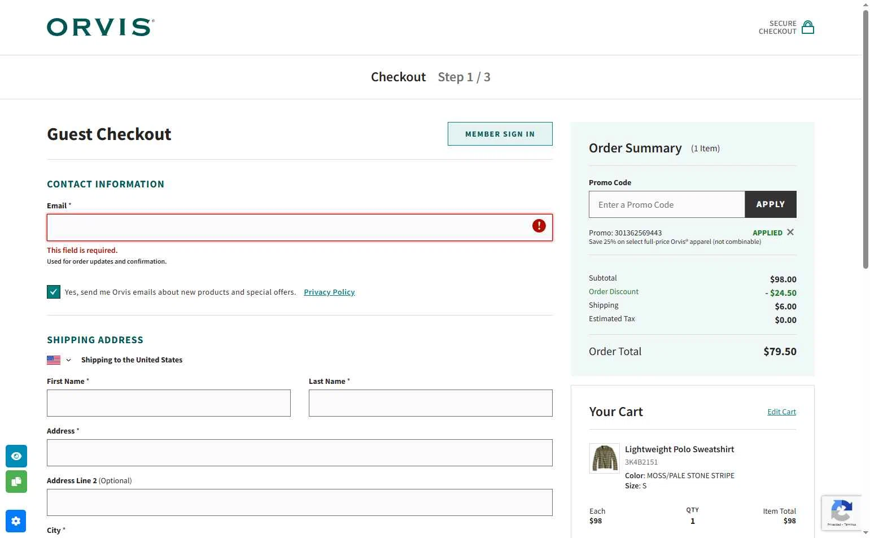The height and width of the screenshot is (538, 870).
Task: Uncheck the Orvis emails opt-in checkbox
Action: pyautogui.click(x=54, y=292)
